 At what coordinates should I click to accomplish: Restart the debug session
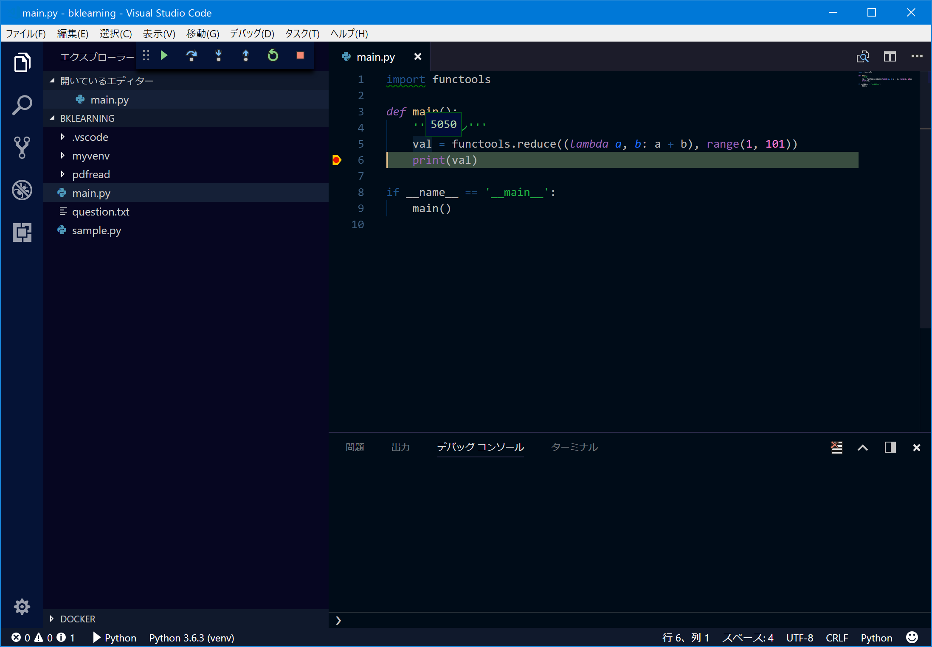pos(273,56)
